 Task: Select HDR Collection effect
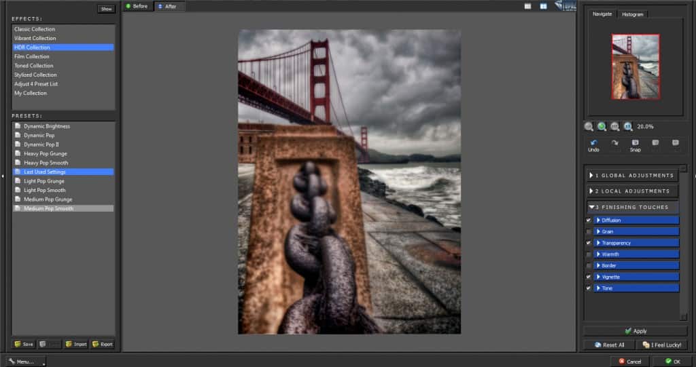[63, 47]
